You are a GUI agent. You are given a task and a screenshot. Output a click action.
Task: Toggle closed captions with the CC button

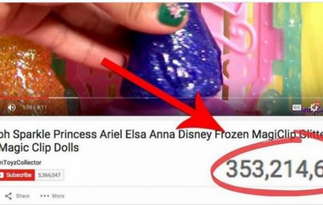(x=297, y=108)
